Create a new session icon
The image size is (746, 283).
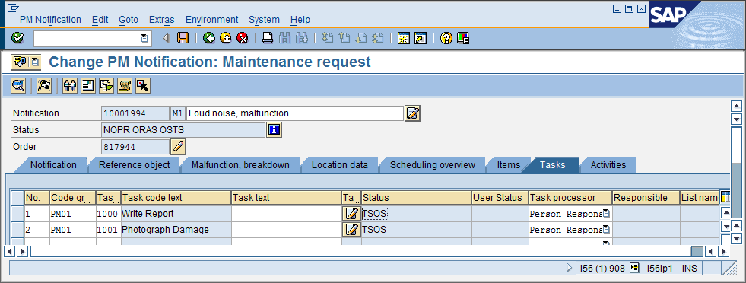pyautogui.click(x=404, y=38)
